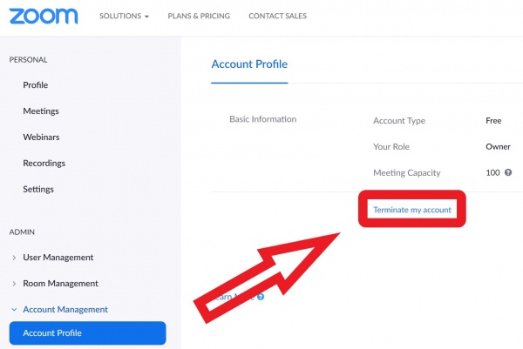This screenshot has width=523, height=349.
Task: Select the highlighted Account Profile sidebar item
Action: click(87, 333)
